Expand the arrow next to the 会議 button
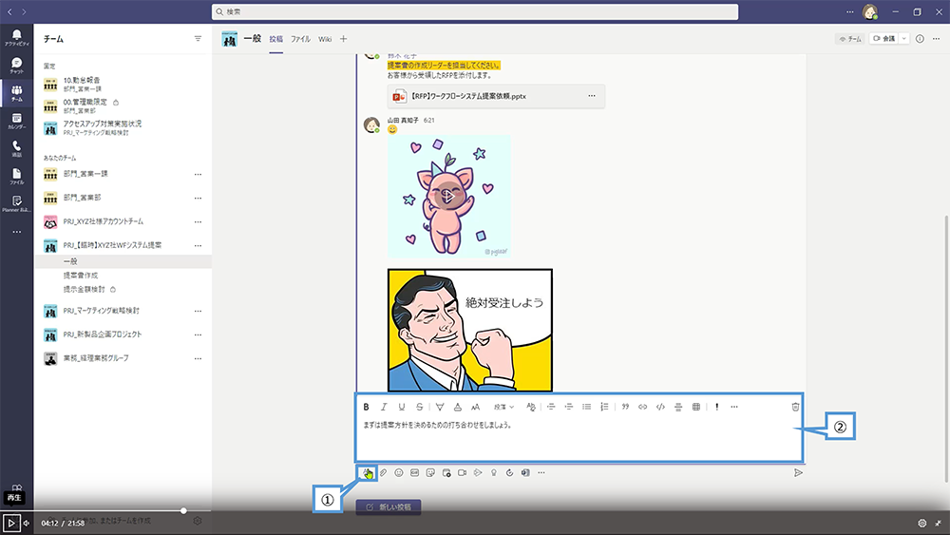Screen dimensions: 950x535 [x=904, y=39]
